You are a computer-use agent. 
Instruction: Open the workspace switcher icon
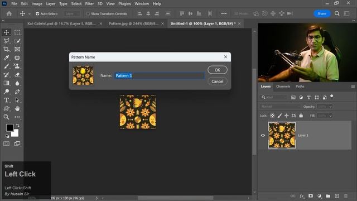click(x=346, y=13)
